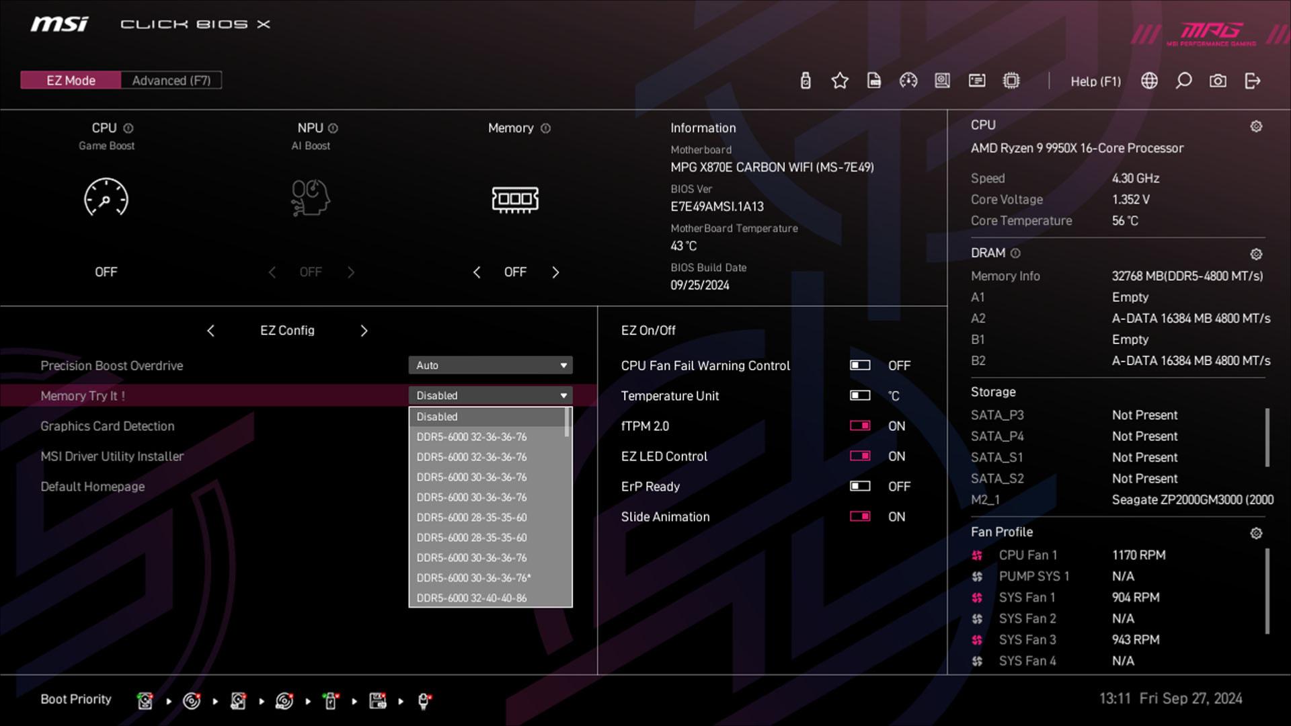
Task: Click the info icon beside Memory heading
Action: click(x=545, y=128)
